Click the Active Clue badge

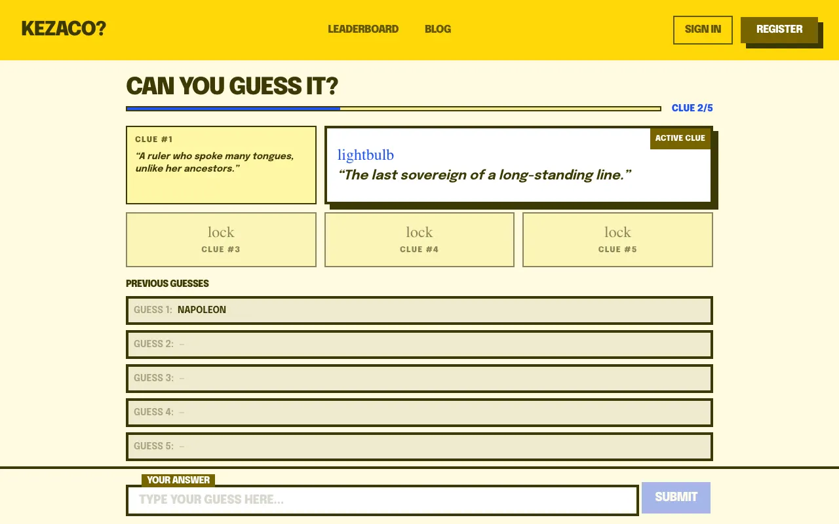[x=680, y=138]
